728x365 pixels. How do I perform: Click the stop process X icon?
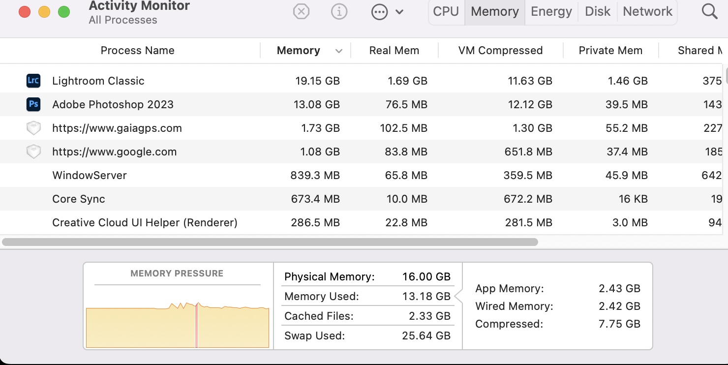click(301, 11)
